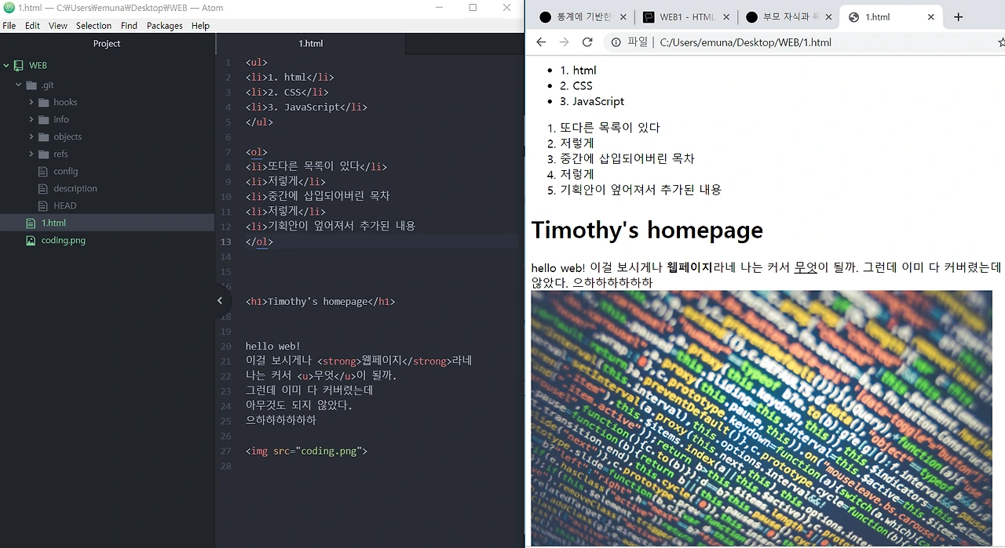
Task: Click the bold 웹페이지 word in browser
Action: pyautogui.click(x=689, y=267)
